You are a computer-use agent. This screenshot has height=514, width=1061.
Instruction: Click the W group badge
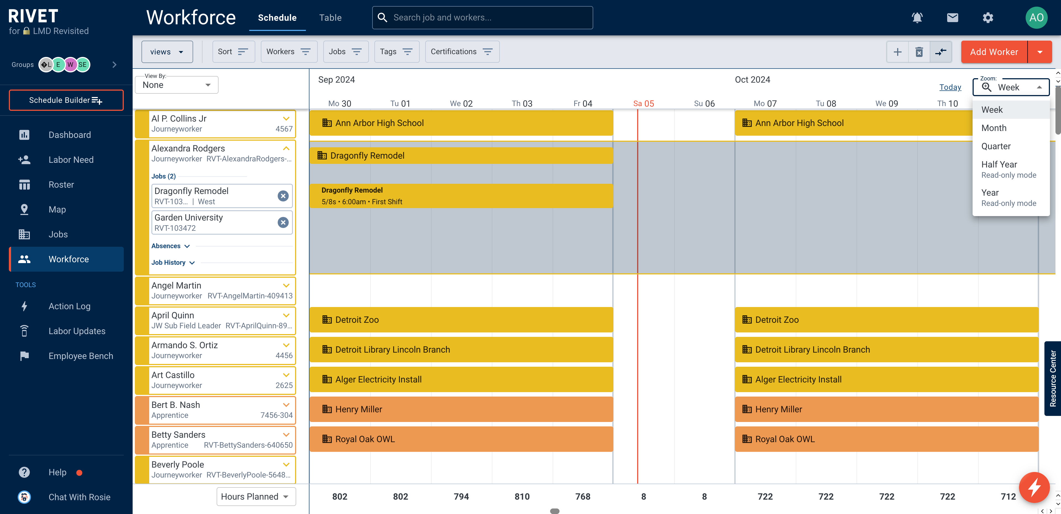pos(70,65)
